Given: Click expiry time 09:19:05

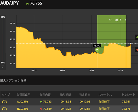Looking at the screenshot, I should [85, 102].
